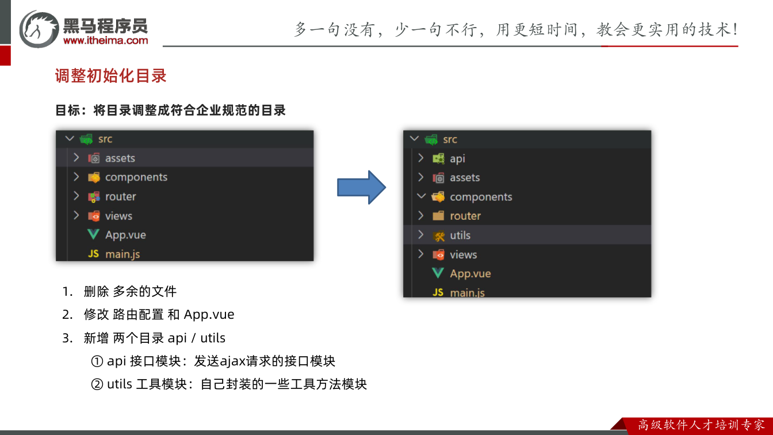
Task: Open the www.itheima.com link
Action: [x=106, y=40]
